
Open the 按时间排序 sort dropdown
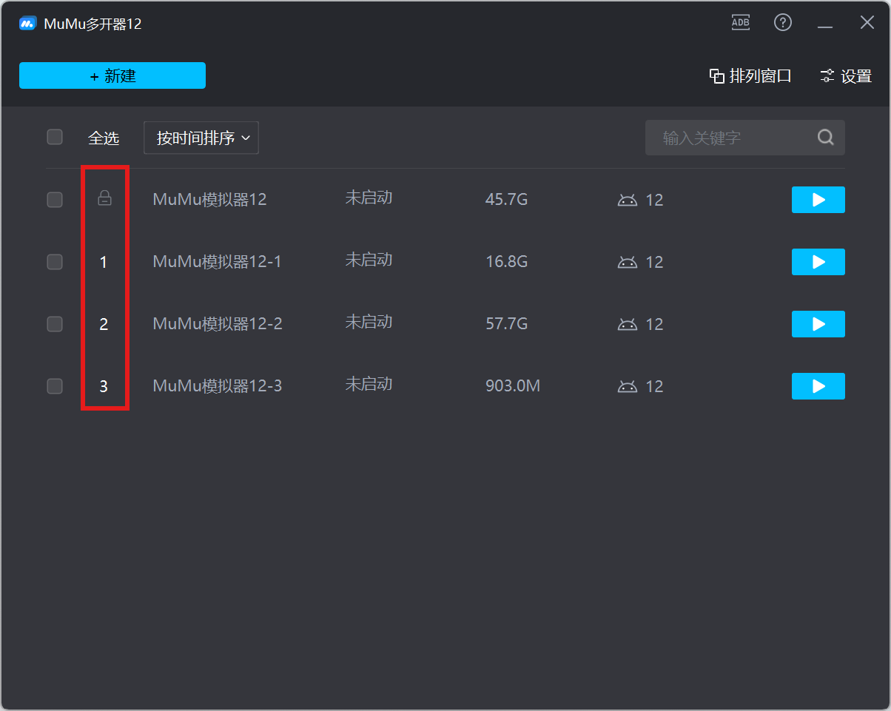pyautogui.click(x=201, y=138)
